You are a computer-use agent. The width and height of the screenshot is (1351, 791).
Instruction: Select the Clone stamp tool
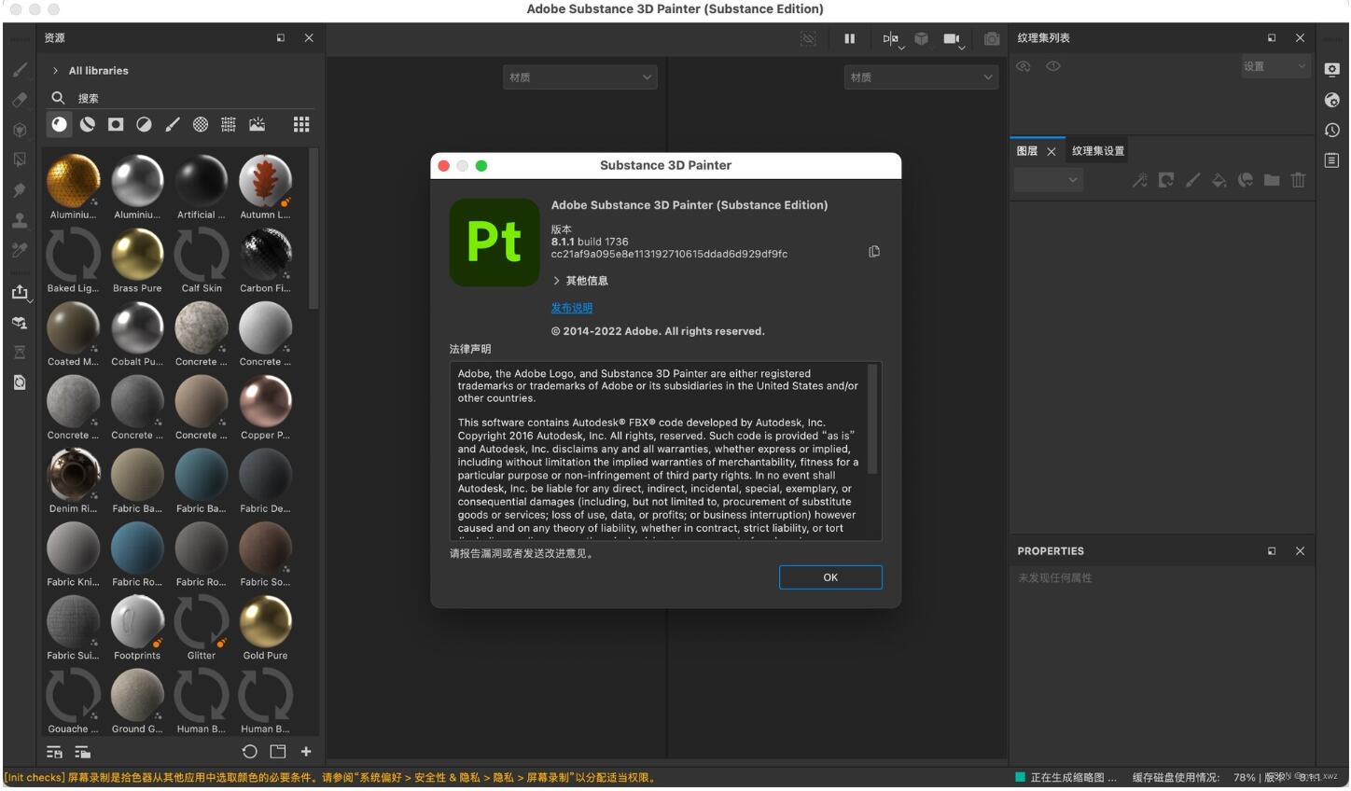pyautogui.click(x=20, y=220)
